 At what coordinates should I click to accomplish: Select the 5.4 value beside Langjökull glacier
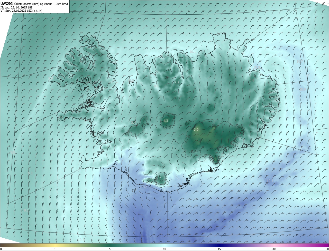point(133,123)
